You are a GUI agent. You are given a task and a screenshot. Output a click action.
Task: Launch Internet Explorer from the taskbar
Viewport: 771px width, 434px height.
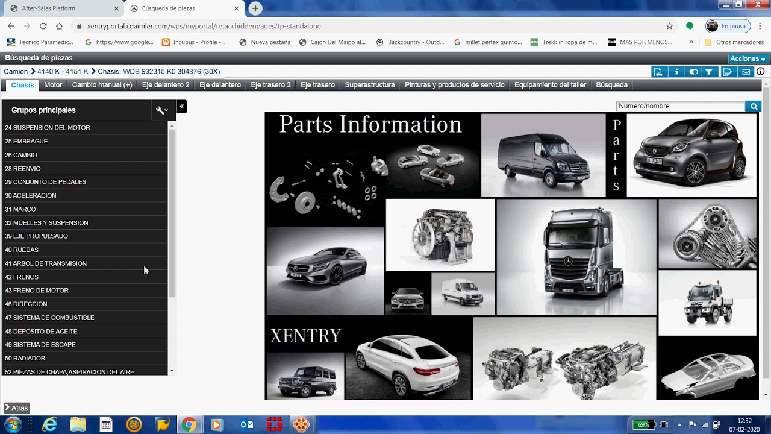[49, 425]
